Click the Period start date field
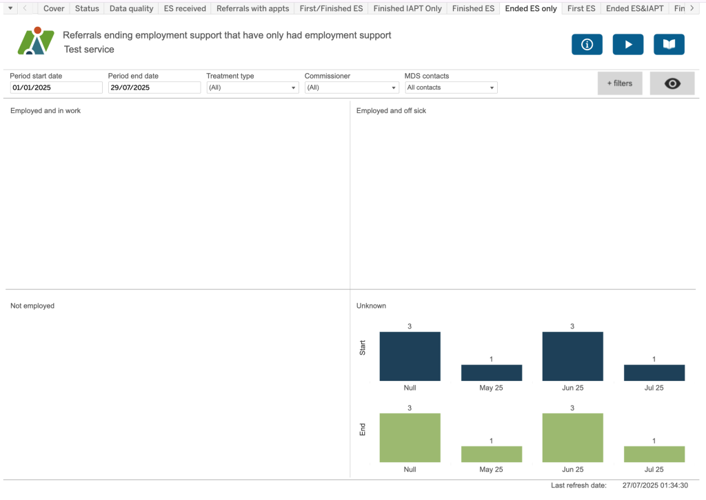Viewport: 706px width, 500px height. [56, 87]
